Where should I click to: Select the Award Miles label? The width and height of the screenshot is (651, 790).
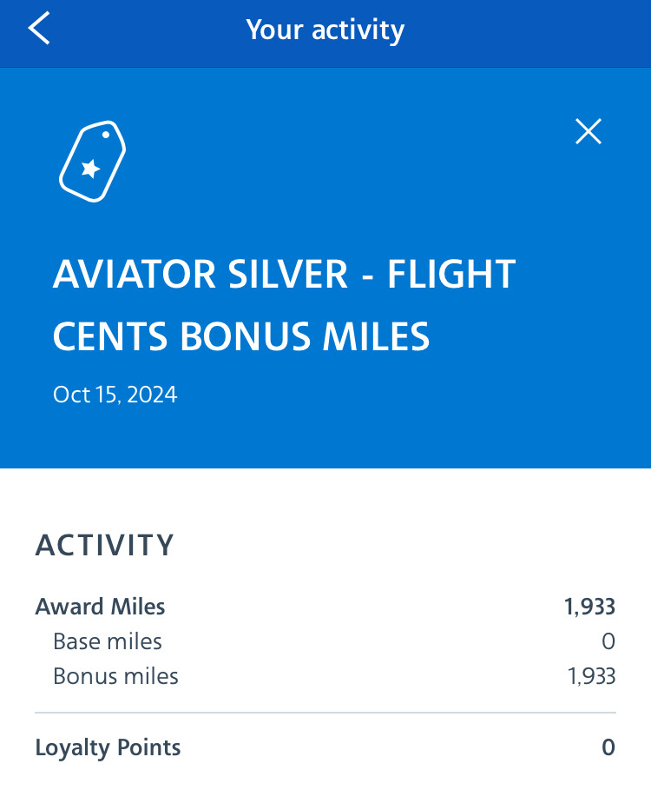click(x=100, y=607)
